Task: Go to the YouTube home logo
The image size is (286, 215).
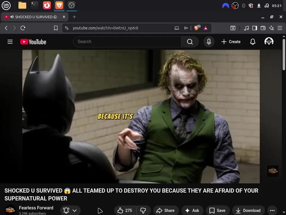Action: tap(33, 42)
